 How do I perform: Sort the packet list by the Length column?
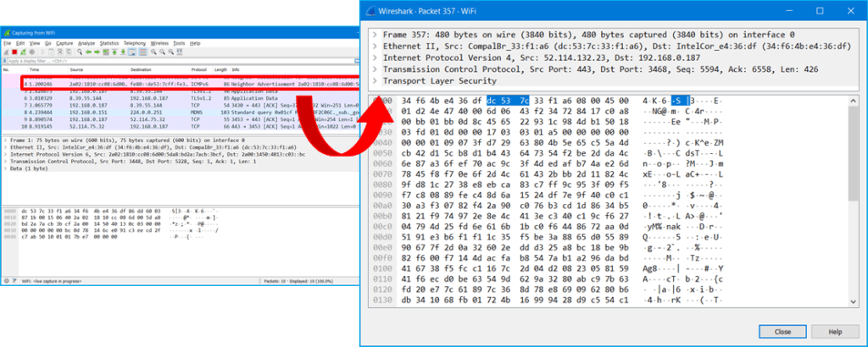pos(221,70)
